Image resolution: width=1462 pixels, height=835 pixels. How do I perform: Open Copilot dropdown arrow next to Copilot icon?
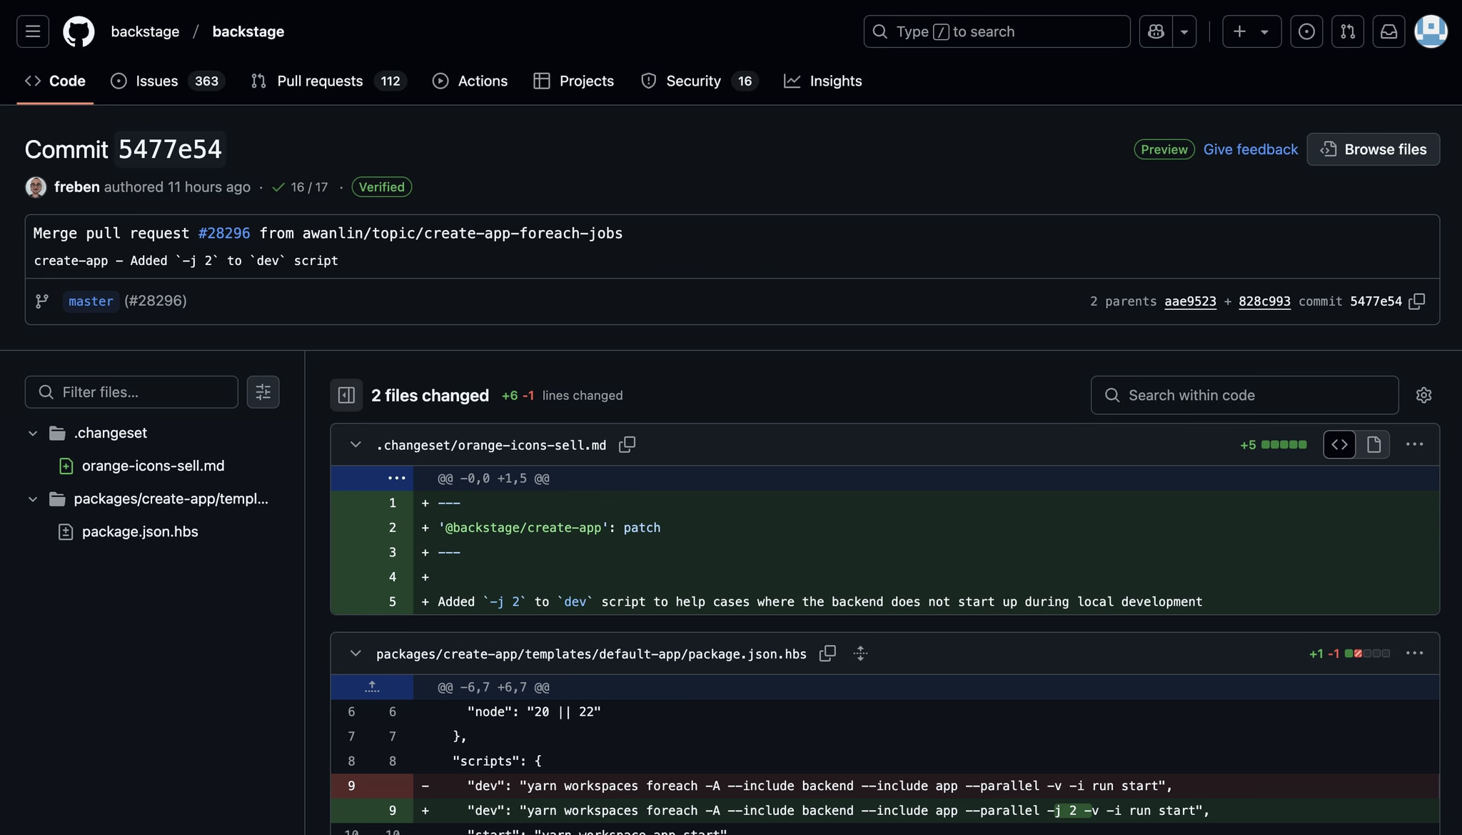click(x=1184, y=31)
